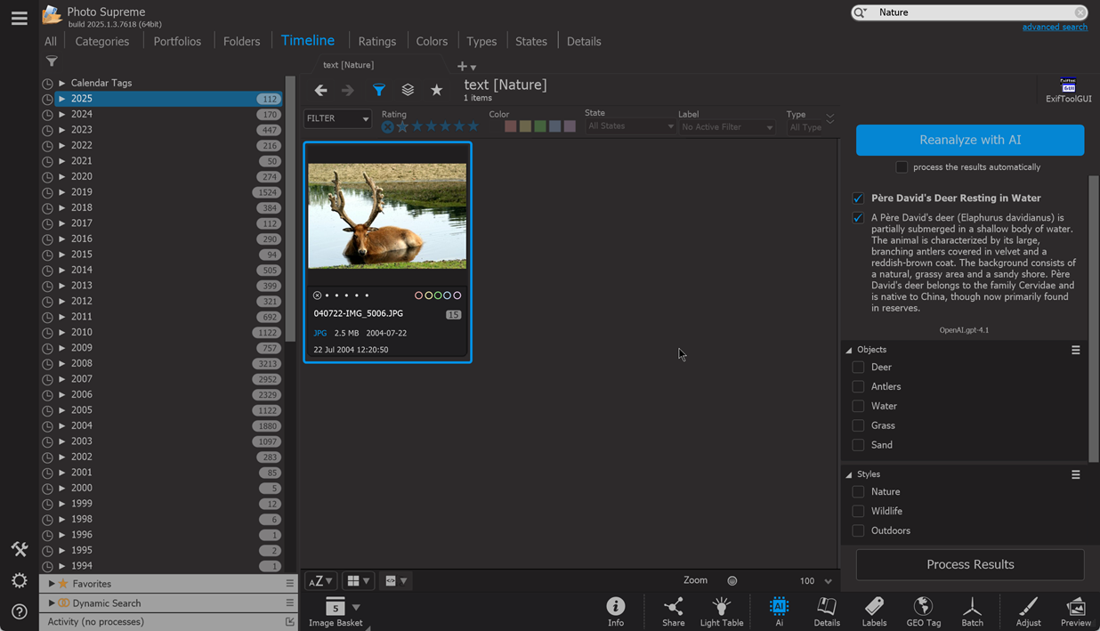Click the star favorites icon
Image resolution: width=1100 pixels, height=631 pixels.
pos(436,90)
